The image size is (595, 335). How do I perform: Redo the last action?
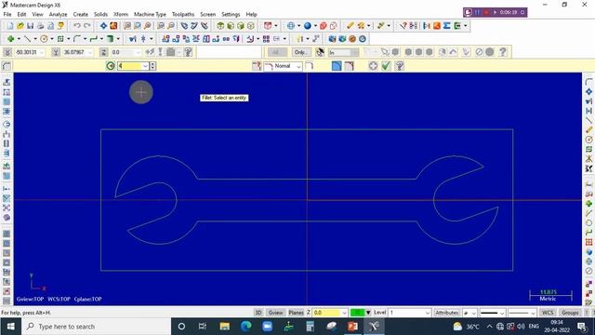86,26
